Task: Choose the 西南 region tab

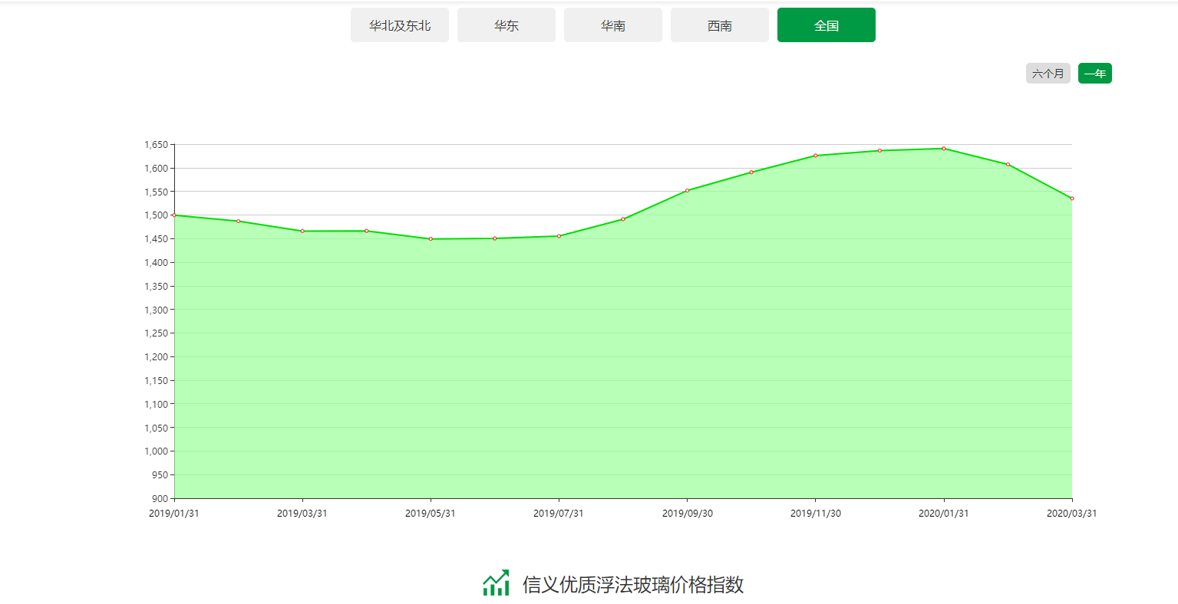Action: [720, 25]
